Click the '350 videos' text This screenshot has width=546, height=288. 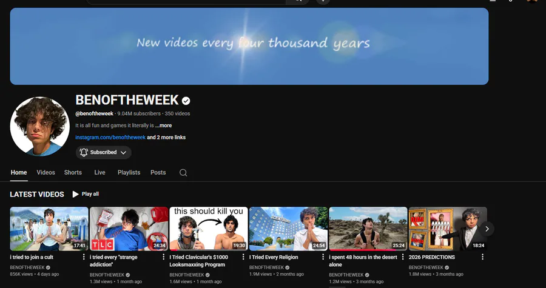point(177,113)
